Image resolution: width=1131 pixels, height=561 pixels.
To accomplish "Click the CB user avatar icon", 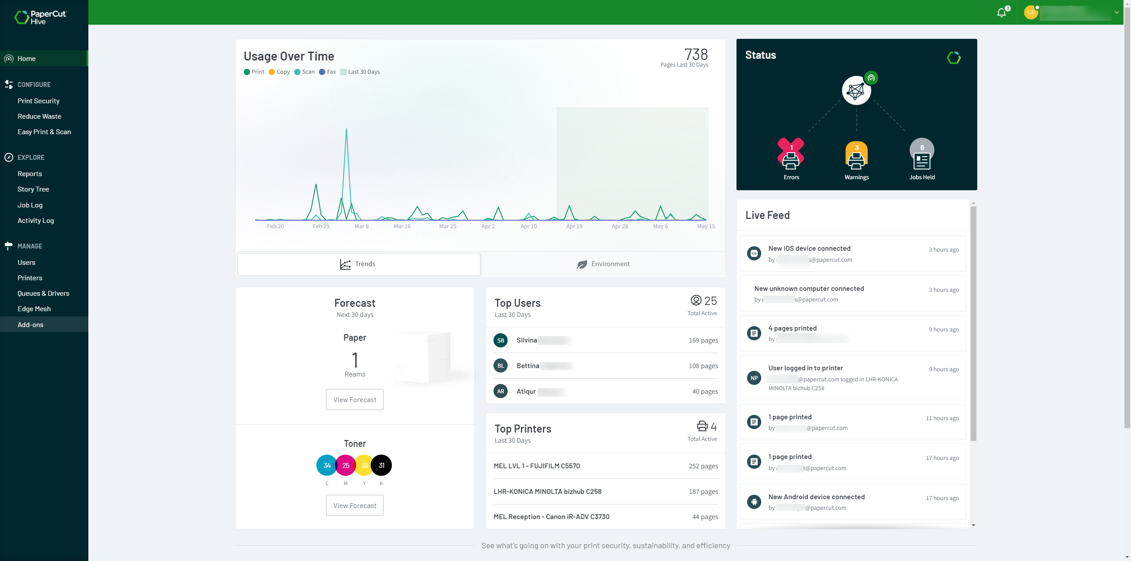I will point(1031,12).
